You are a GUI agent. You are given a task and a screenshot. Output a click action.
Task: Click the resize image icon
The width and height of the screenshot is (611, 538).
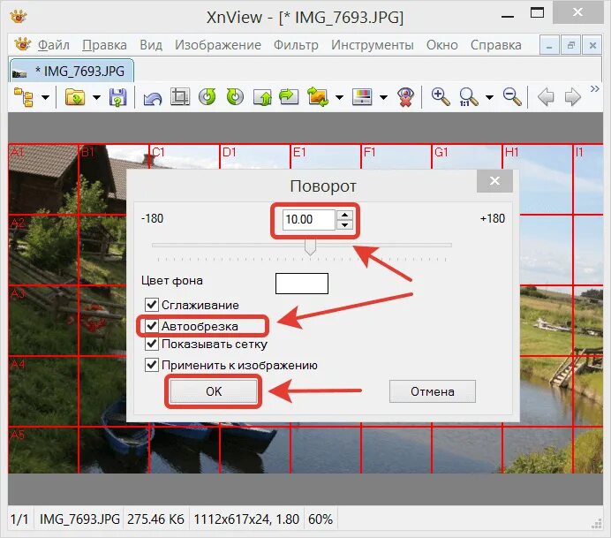318,96
